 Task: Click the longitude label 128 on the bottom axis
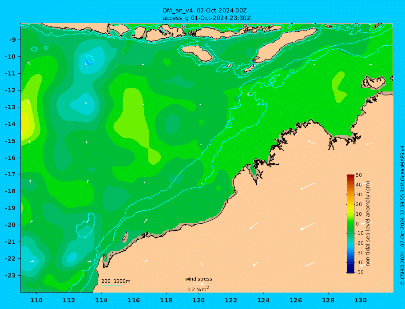click(328, 300)
